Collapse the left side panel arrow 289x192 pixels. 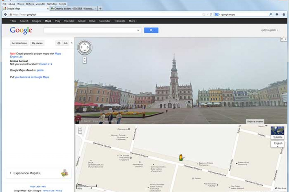[72, 43]
